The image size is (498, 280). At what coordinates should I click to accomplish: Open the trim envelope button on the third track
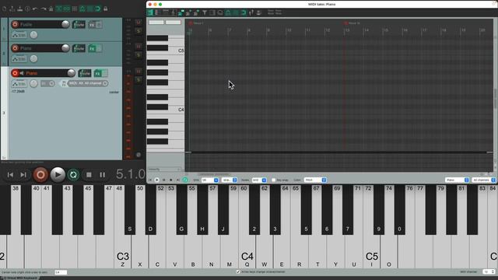pos(19,84)
